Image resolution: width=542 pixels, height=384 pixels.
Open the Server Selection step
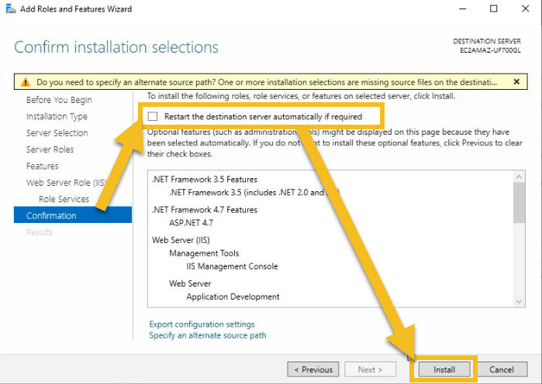coord(57,133)
